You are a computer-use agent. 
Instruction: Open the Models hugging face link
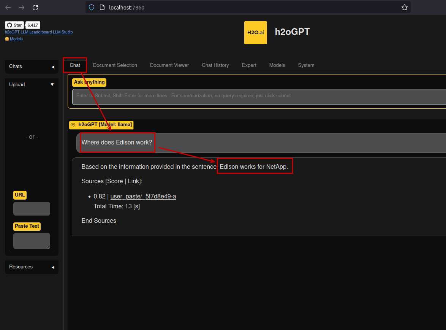[14, 39]
